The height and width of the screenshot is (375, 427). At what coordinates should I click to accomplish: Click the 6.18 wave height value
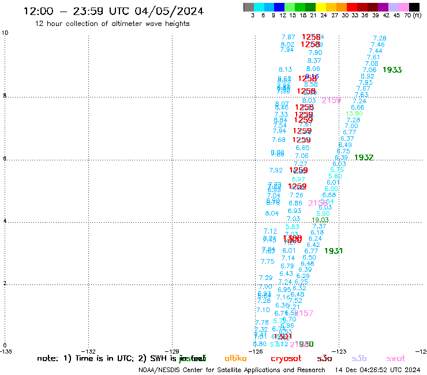pos(317,232)
